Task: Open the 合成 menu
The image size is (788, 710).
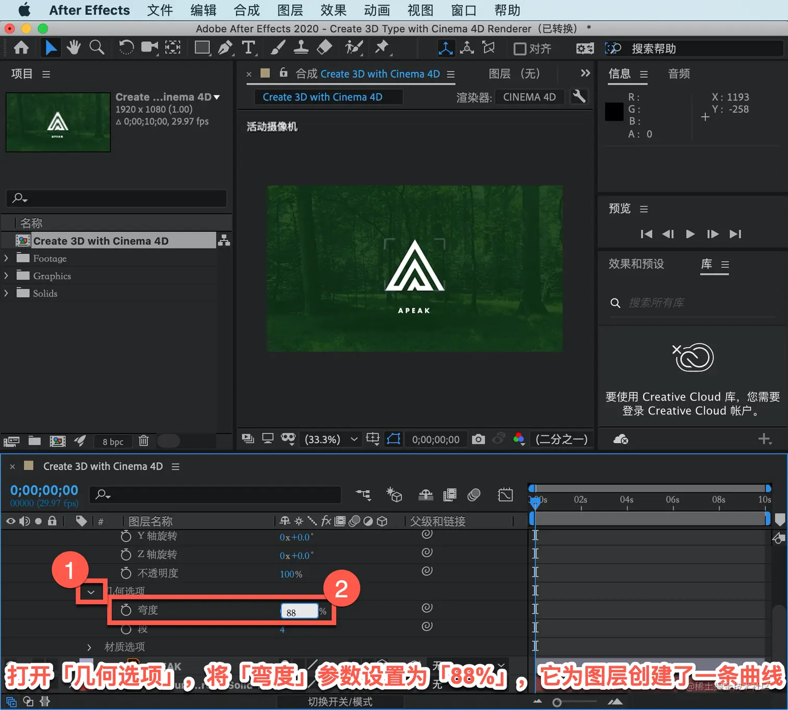Action: (x=247, y=10)
